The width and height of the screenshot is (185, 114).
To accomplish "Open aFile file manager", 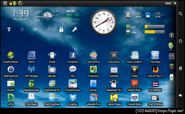I will [x=11, y=97].
